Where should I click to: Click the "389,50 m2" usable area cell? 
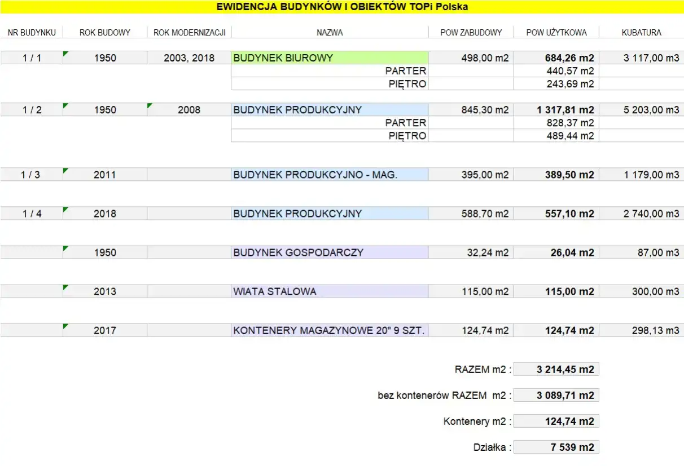click(556, 174)
